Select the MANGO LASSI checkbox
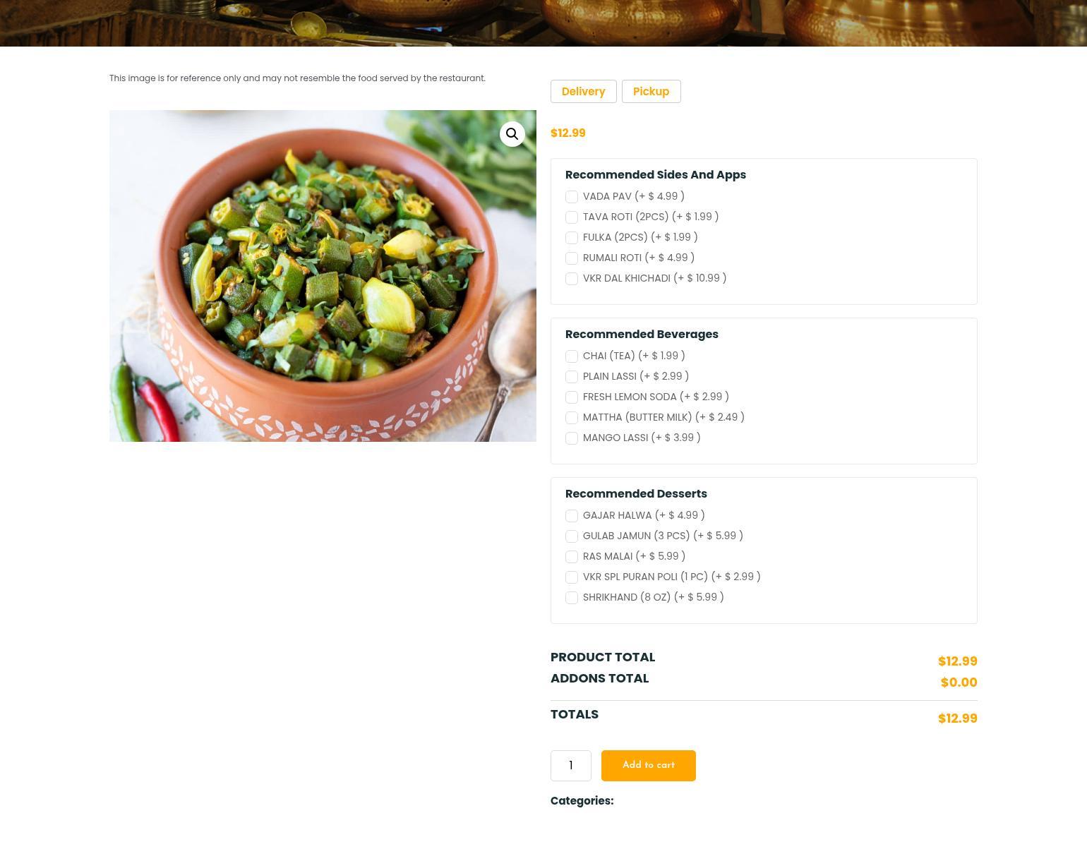 coord(572,438)
